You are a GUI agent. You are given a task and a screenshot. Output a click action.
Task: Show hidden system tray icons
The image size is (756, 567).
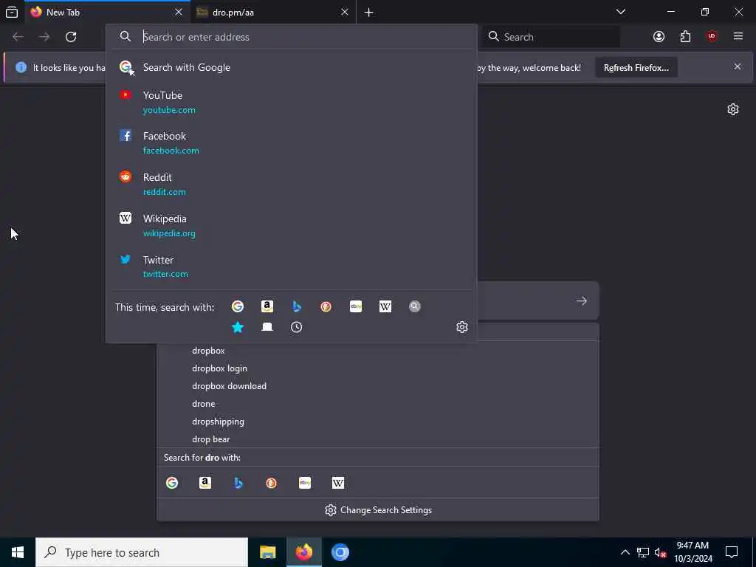click(x=625, y=552)
